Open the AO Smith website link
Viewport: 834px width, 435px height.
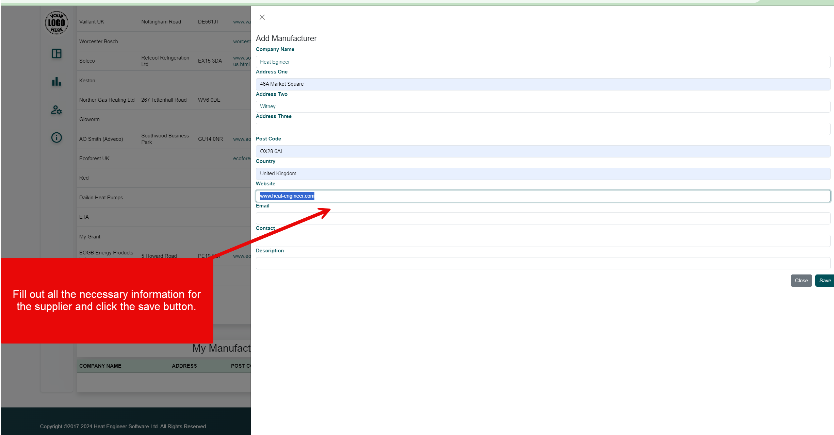[242, 139]
